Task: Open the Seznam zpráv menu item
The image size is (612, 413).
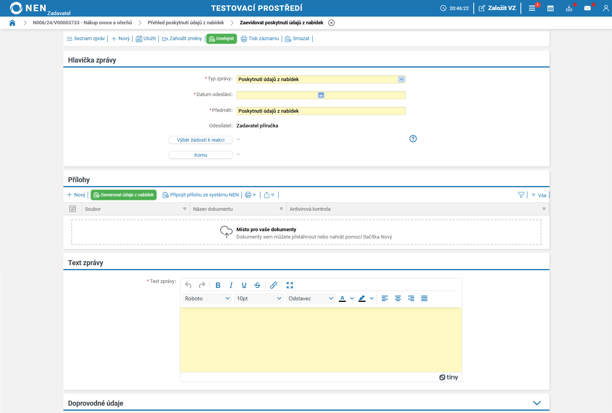Action: tap(86, 39)
